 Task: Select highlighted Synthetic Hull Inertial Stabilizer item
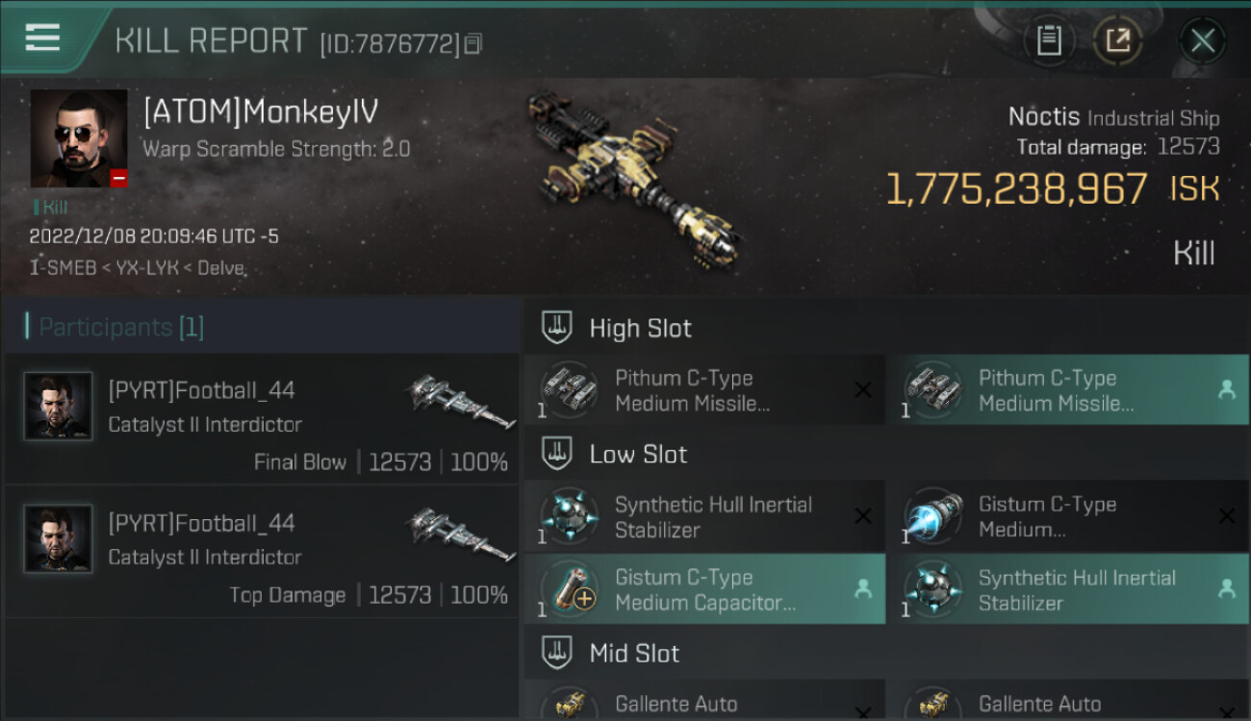coord(1068,589)
